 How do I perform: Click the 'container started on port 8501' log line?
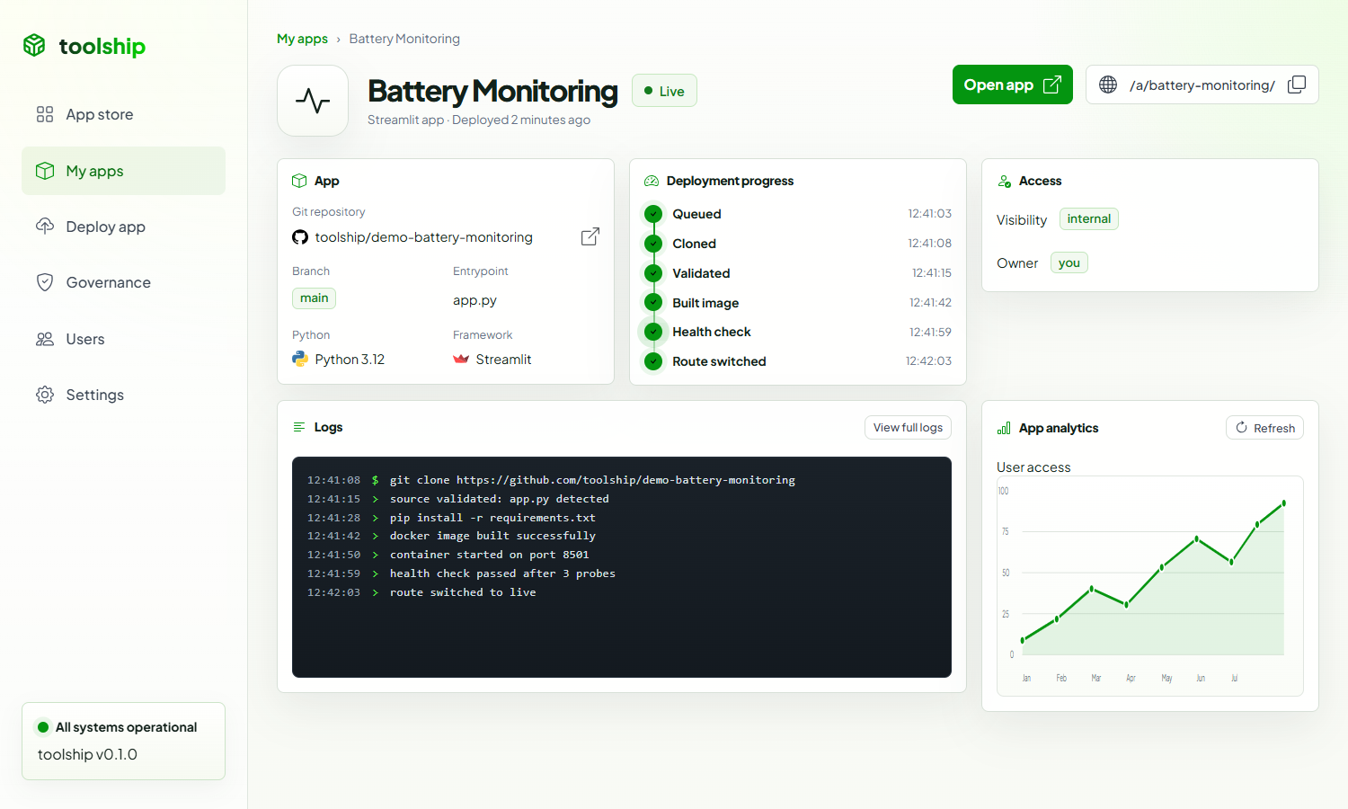pyautogui.click(x=448, y=555)
